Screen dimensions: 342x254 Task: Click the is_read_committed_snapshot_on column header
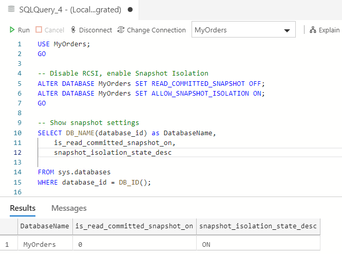(x=134, y=226)
